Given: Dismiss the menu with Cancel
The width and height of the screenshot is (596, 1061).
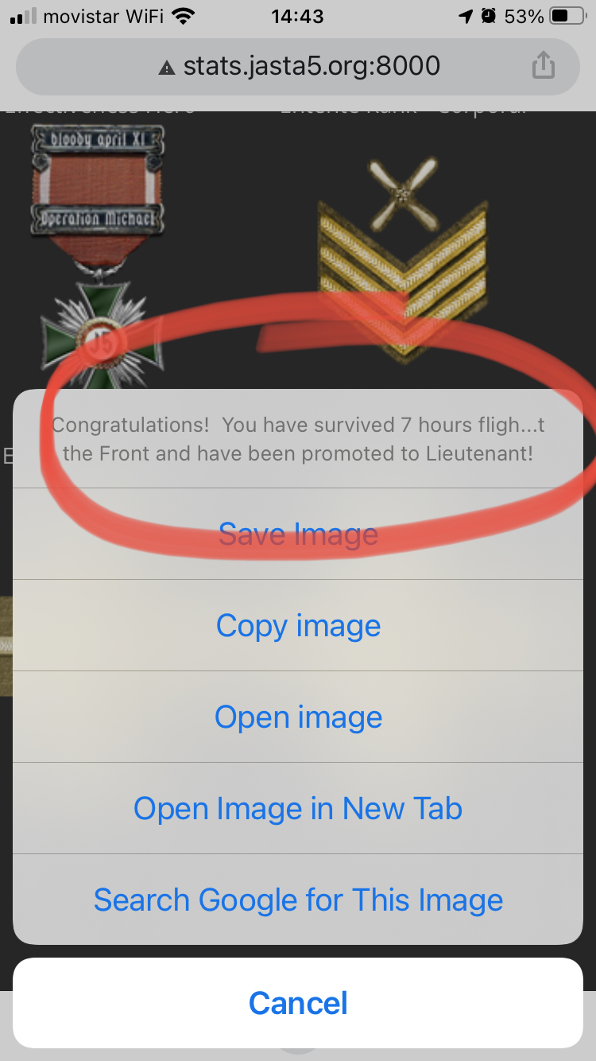Looking at the screenshot, I should tap(298, 1003).
